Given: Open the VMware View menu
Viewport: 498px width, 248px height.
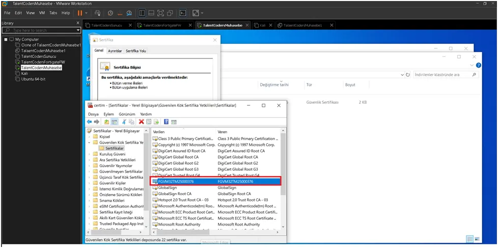Looking at the screenshot, I should 30,13.
